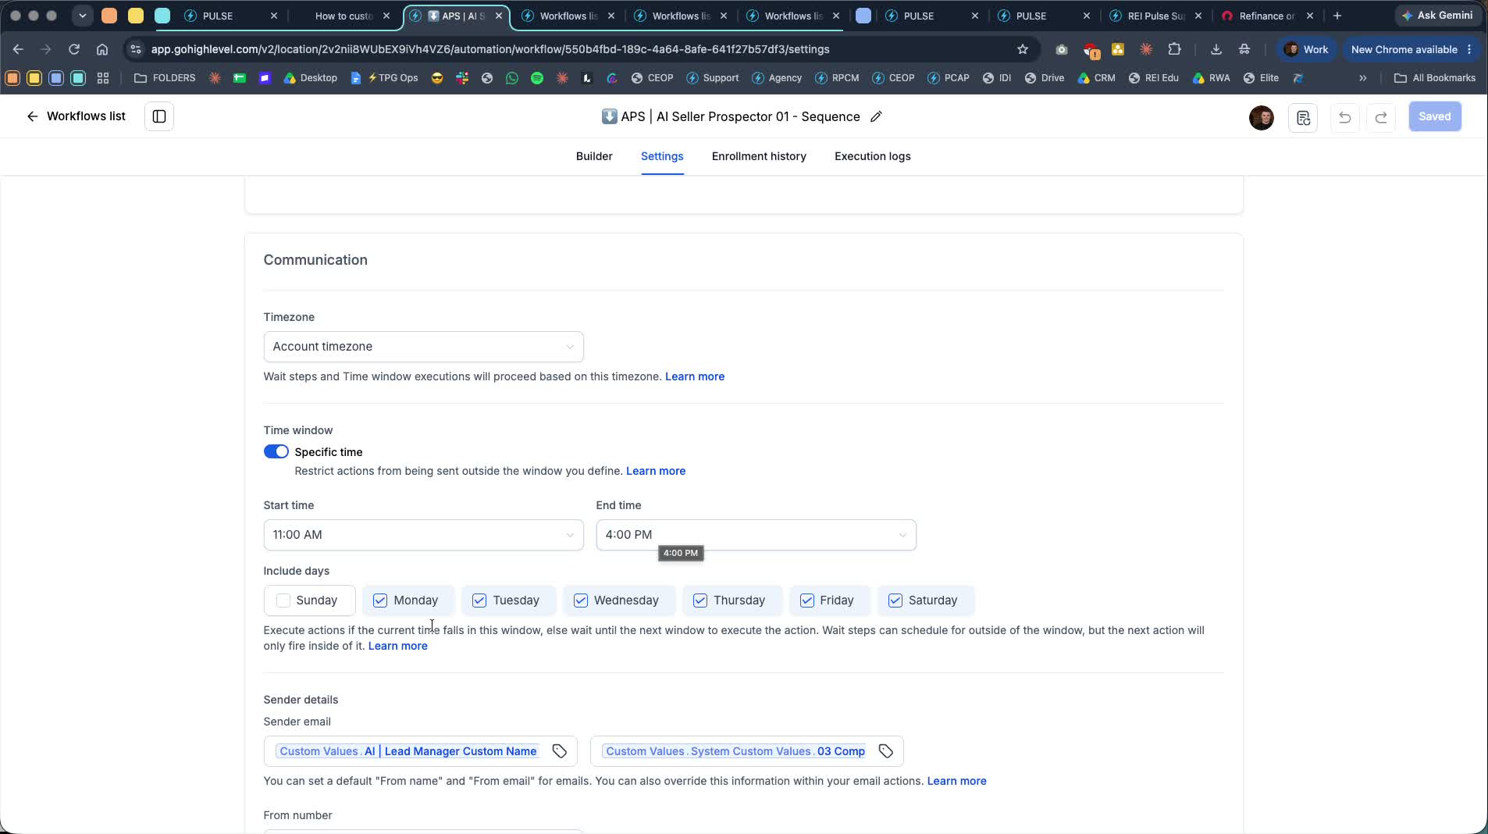The image size is (1488, 834).
Task: Go back to Workflows list
Action: 76,116
